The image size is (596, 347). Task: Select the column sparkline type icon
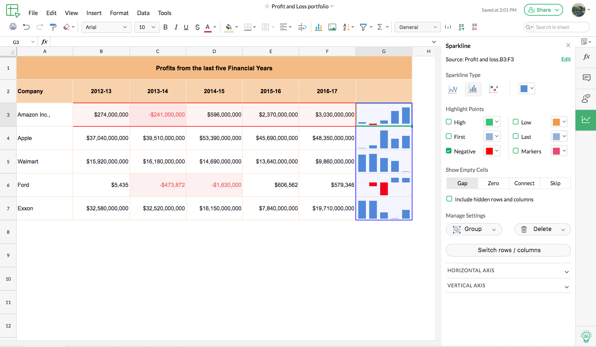[x=473, y=89]
